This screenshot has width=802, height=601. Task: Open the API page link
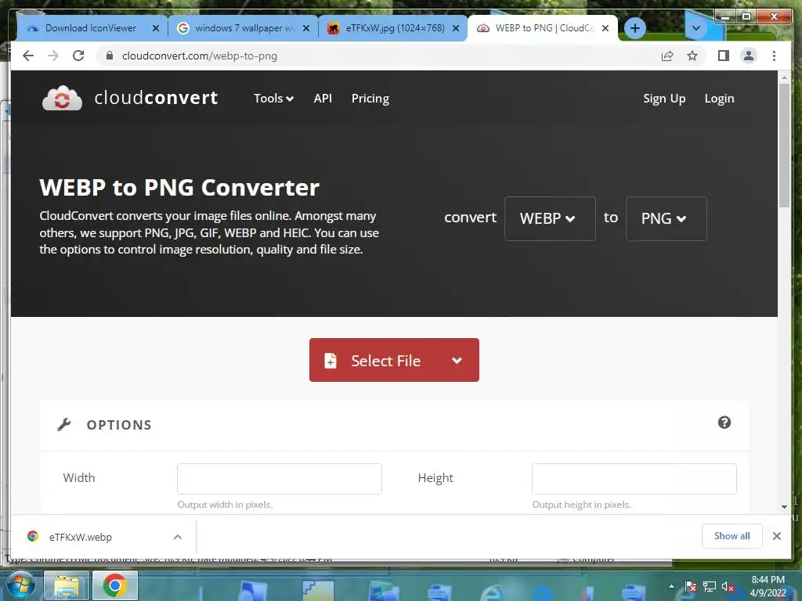click(x=323, y=98)
